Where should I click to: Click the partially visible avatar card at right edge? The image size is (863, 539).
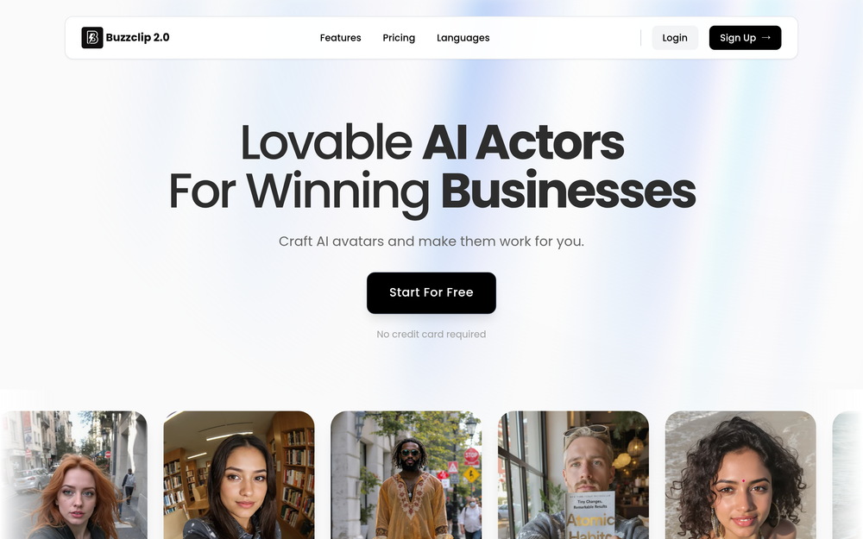coord(847,475)
